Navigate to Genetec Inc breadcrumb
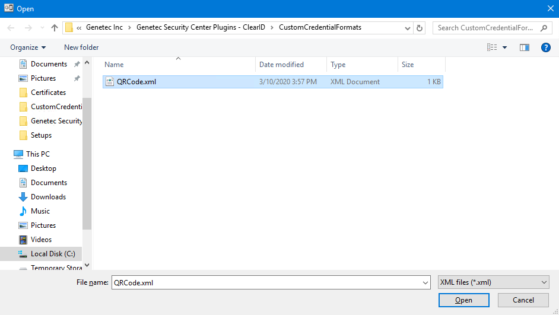The height and width of the screenshot is (315, 559). coord(104,27)
